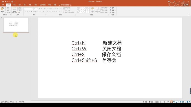Image resolution: width=191 pixels, height=107 pixels.
Task: Switch to the 视图 (View) ribbon tab
Action: tap(55, 5)
